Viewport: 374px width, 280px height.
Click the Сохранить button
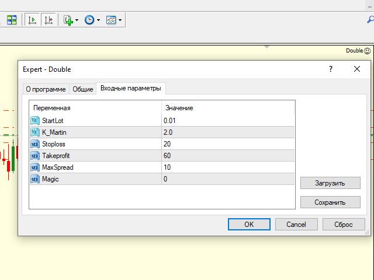330,202
